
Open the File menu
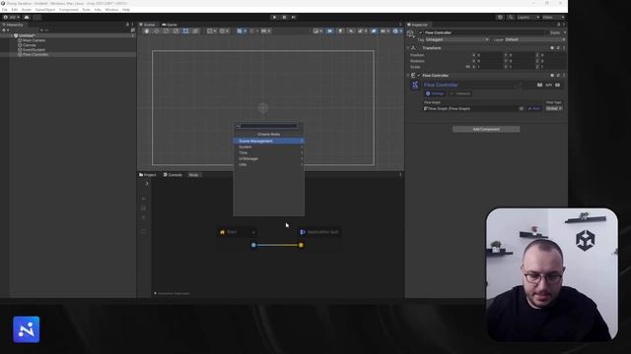tap(4, 10)
